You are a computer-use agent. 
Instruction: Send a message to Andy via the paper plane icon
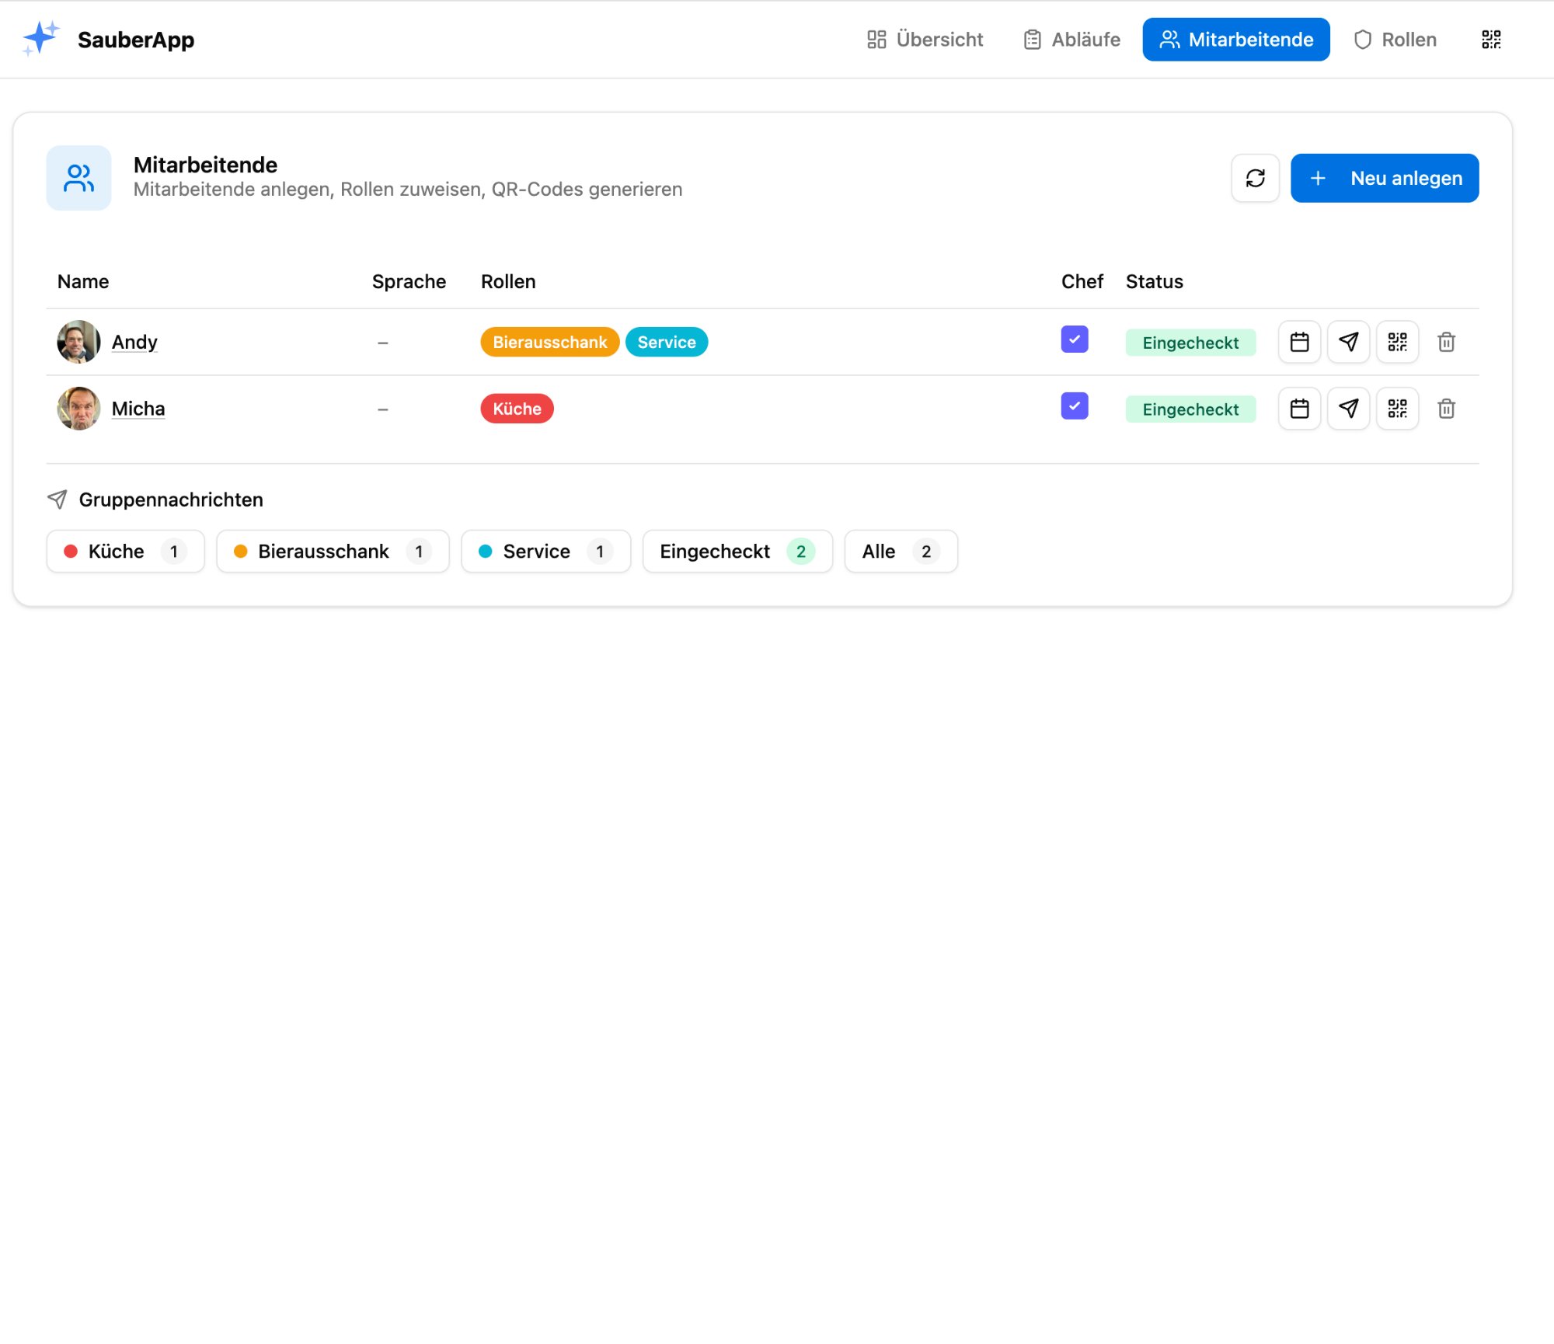coord(1348,342)
